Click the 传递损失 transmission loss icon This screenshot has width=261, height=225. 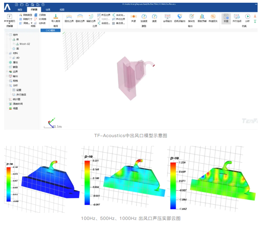click(x=213, y=17)
